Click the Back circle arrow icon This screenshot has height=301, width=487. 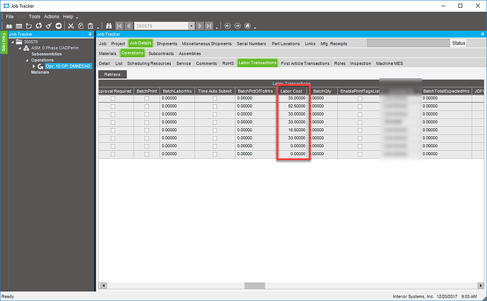click(228, 26)
